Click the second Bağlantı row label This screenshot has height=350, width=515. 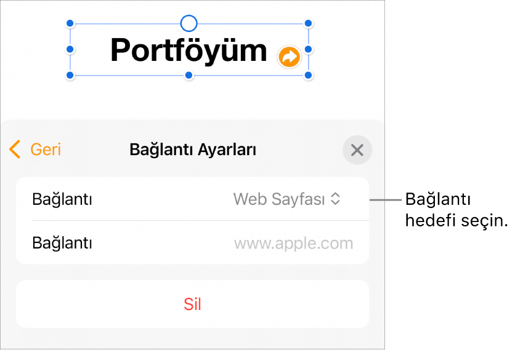pyautogui.click(x=62, y=243)
